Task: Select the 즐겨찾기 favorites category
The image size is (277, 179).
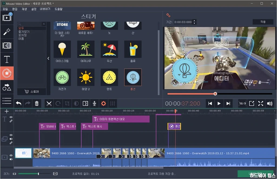Action: click(24, 32)
